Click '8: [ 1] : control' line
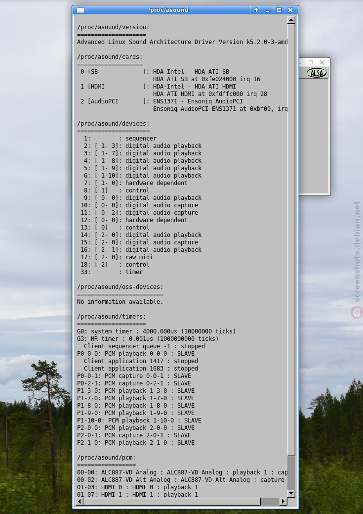This screenshot has height=514, width=363. point(117,190)
